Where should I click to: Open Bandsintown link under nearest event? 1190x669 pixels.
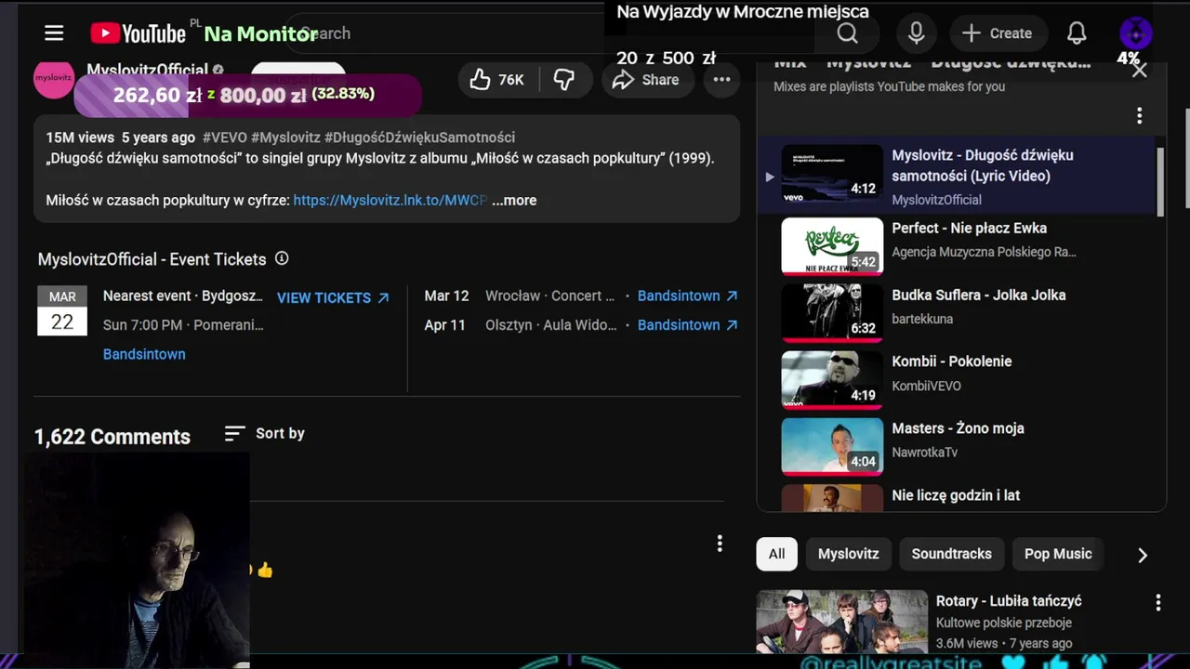click(144, 354)
